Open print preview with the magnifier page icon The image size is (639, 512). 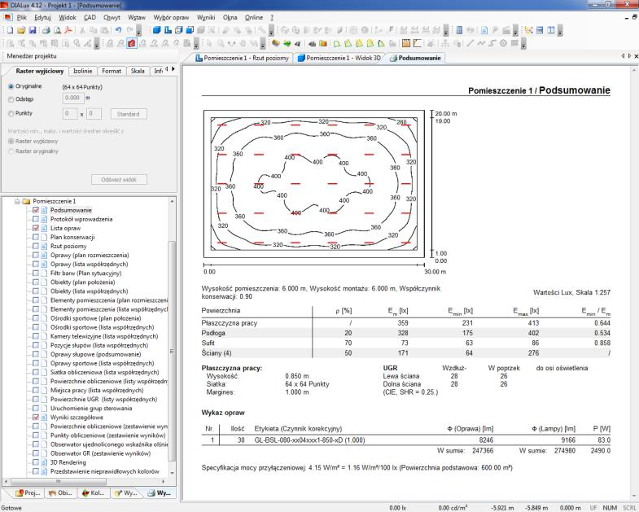coord(58,30)
